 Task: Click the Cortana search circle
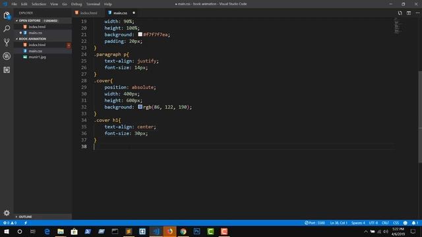click(20, 231)
